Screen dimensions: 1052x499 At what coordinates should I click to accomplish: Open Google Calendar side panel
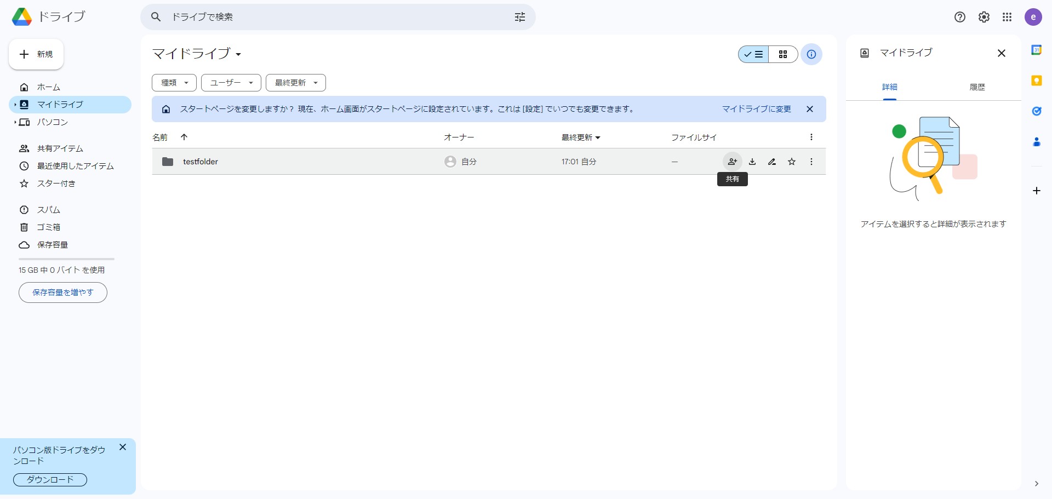(x=1037, y=50)
